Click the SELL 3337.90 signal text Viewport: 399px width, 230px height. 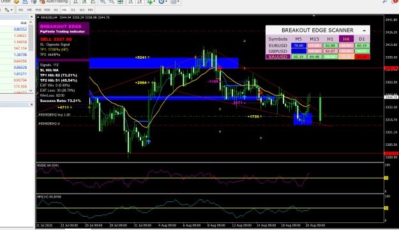click(56, 40)
